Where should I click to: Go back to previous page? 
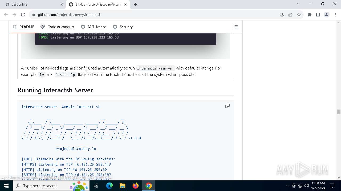pos(6,15)
